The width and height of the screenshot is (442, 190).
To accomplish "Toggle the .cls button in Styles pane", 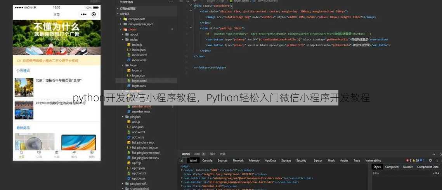I will [436, 173].
